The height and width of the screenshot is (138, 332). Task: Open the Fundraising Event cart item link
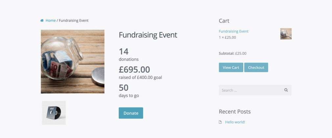click(x=233, y=31)
